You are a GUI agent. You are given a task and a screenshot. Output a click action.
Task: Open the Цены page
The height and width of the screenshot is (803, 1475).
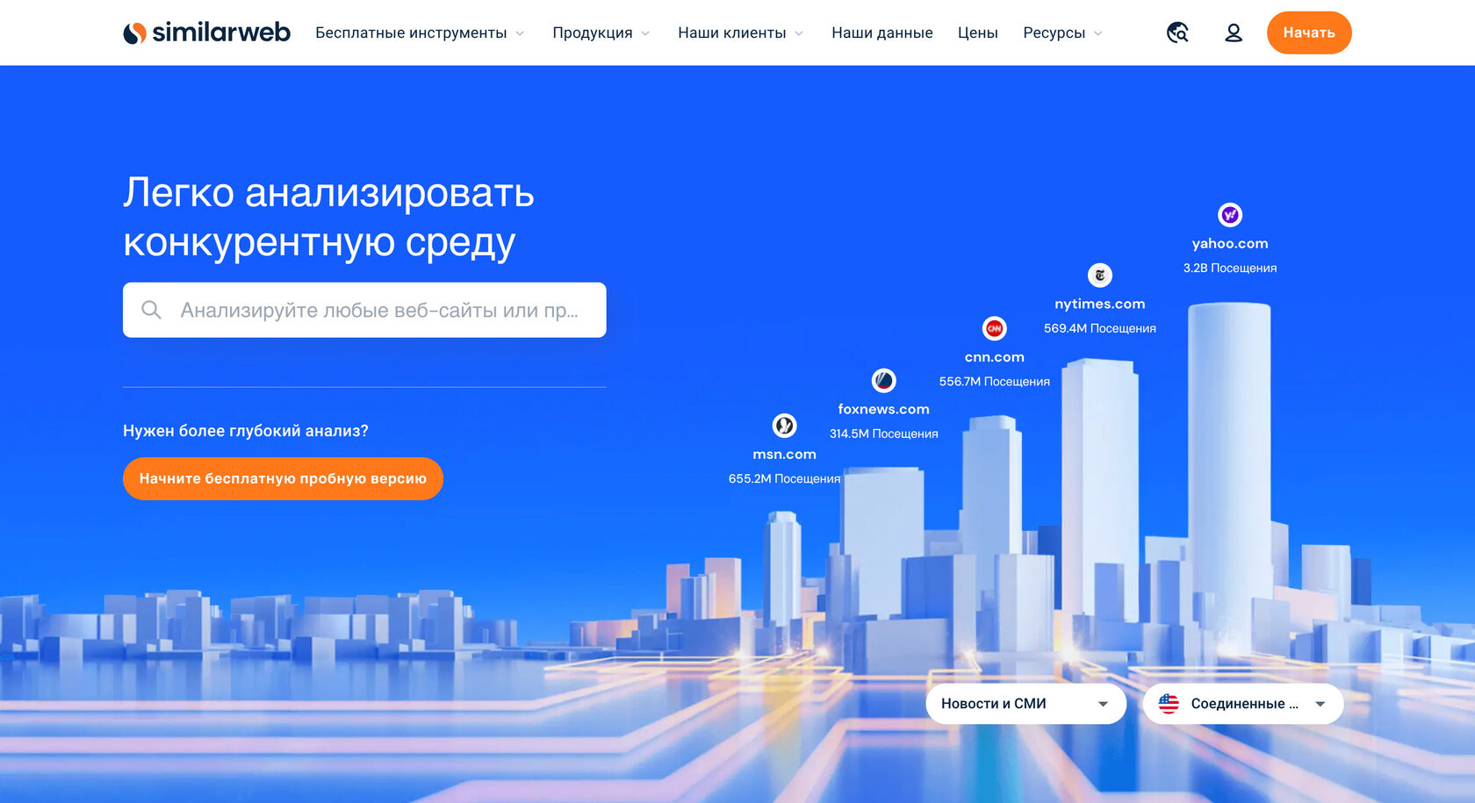977,32
